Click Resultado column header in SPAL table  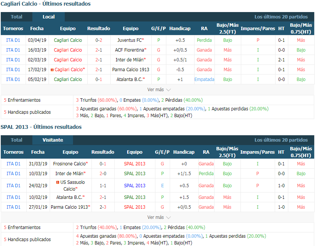point(103,152)
